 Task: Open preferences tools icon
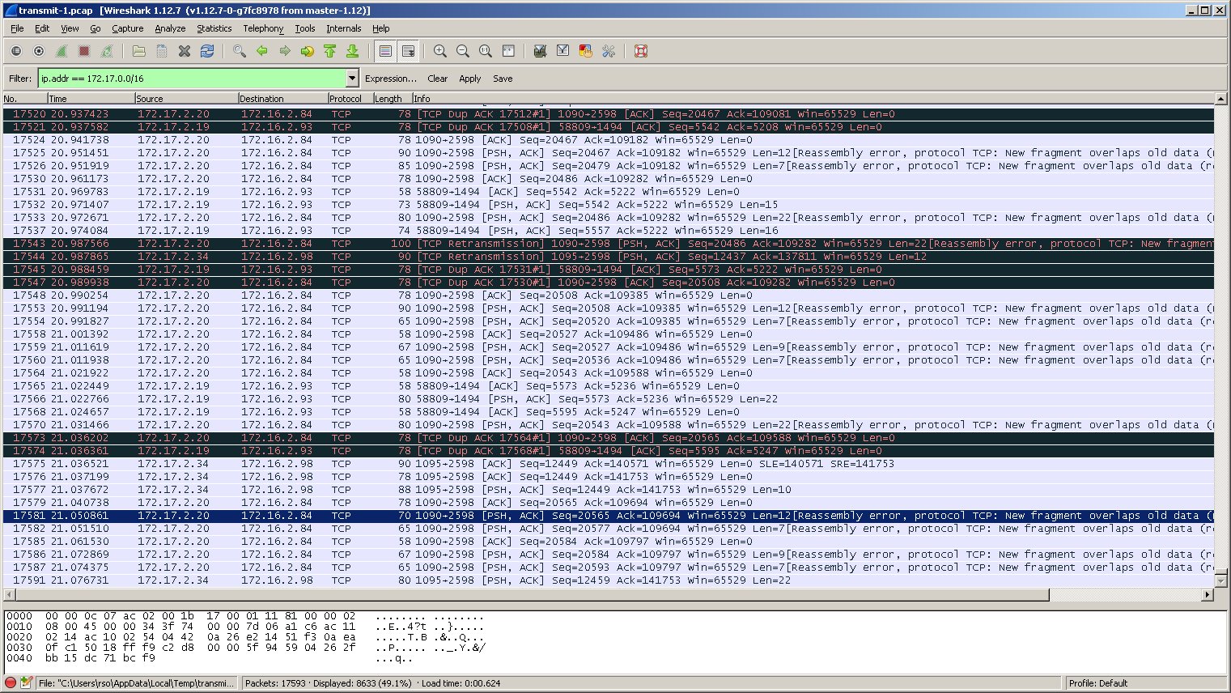[609, 51]
